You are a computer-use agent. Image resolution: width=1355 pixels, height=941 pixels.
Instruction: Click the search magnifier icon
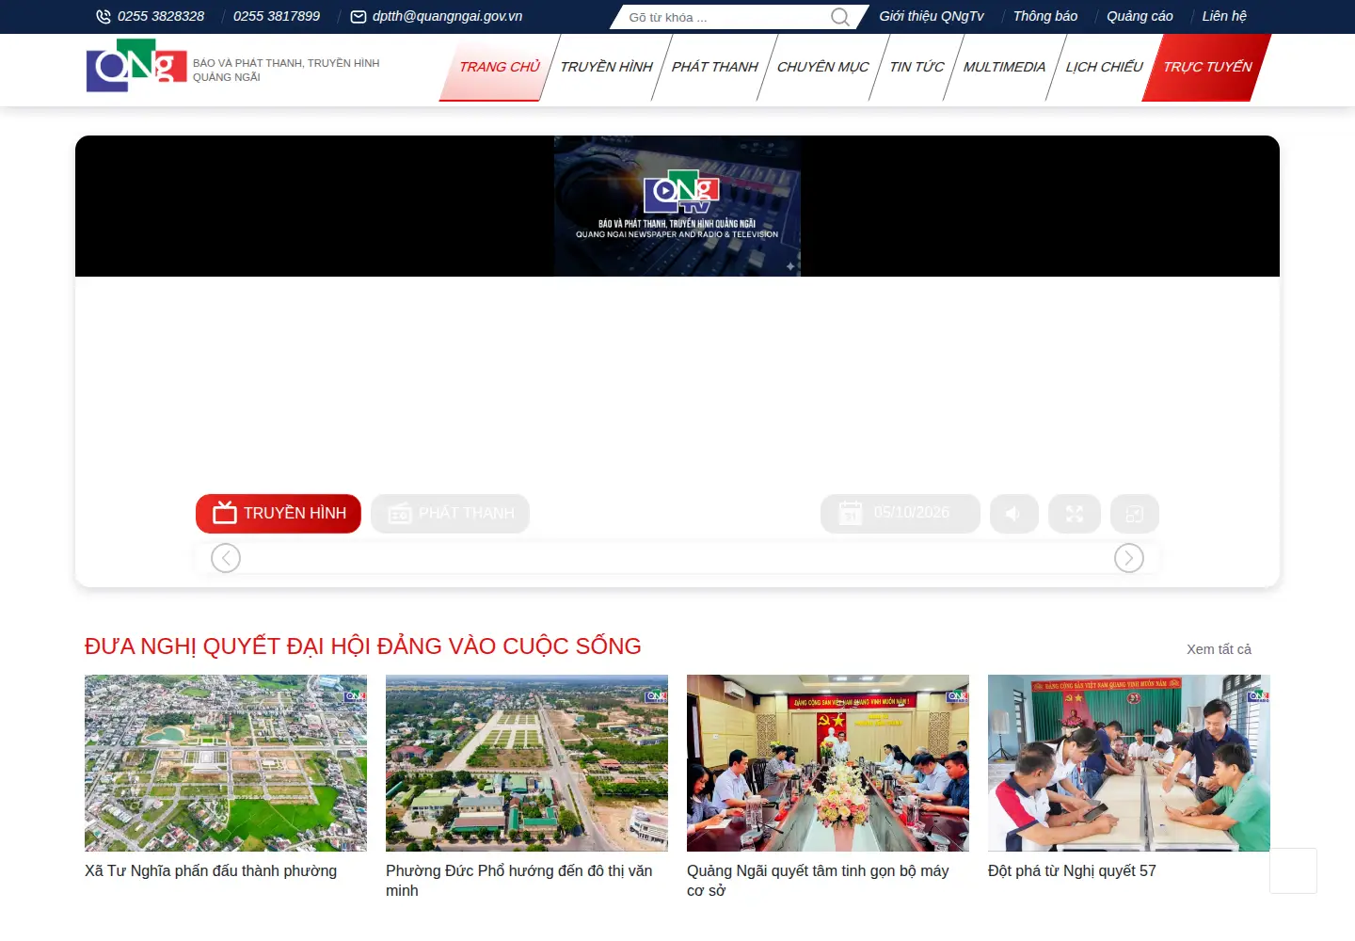(840, 17)
